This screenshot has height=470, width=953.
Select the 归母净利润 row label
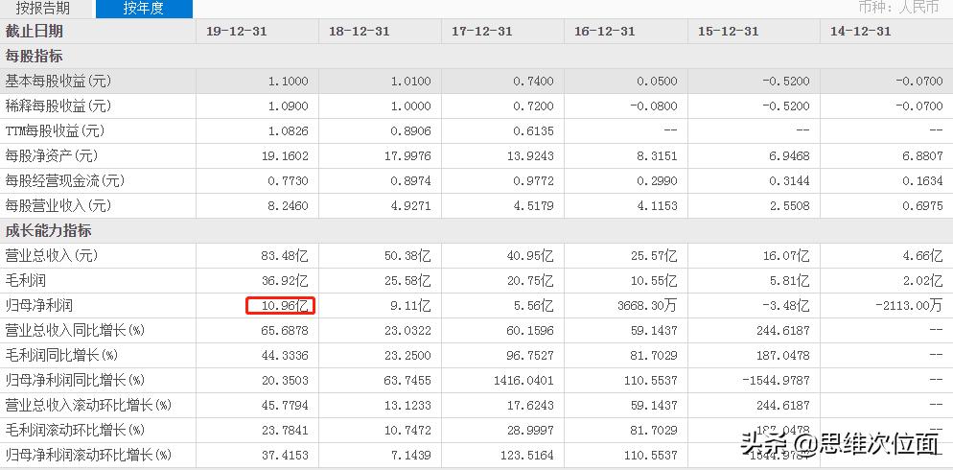39,305
